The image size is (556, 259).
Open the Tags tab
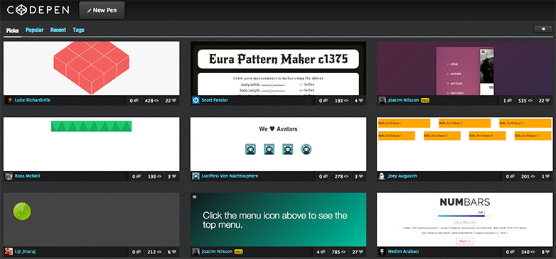[x=78, y=30]
